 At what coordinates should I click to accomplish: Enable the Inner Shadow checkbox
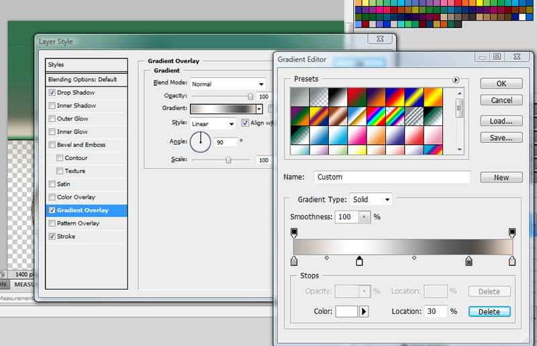click(52, 105)
